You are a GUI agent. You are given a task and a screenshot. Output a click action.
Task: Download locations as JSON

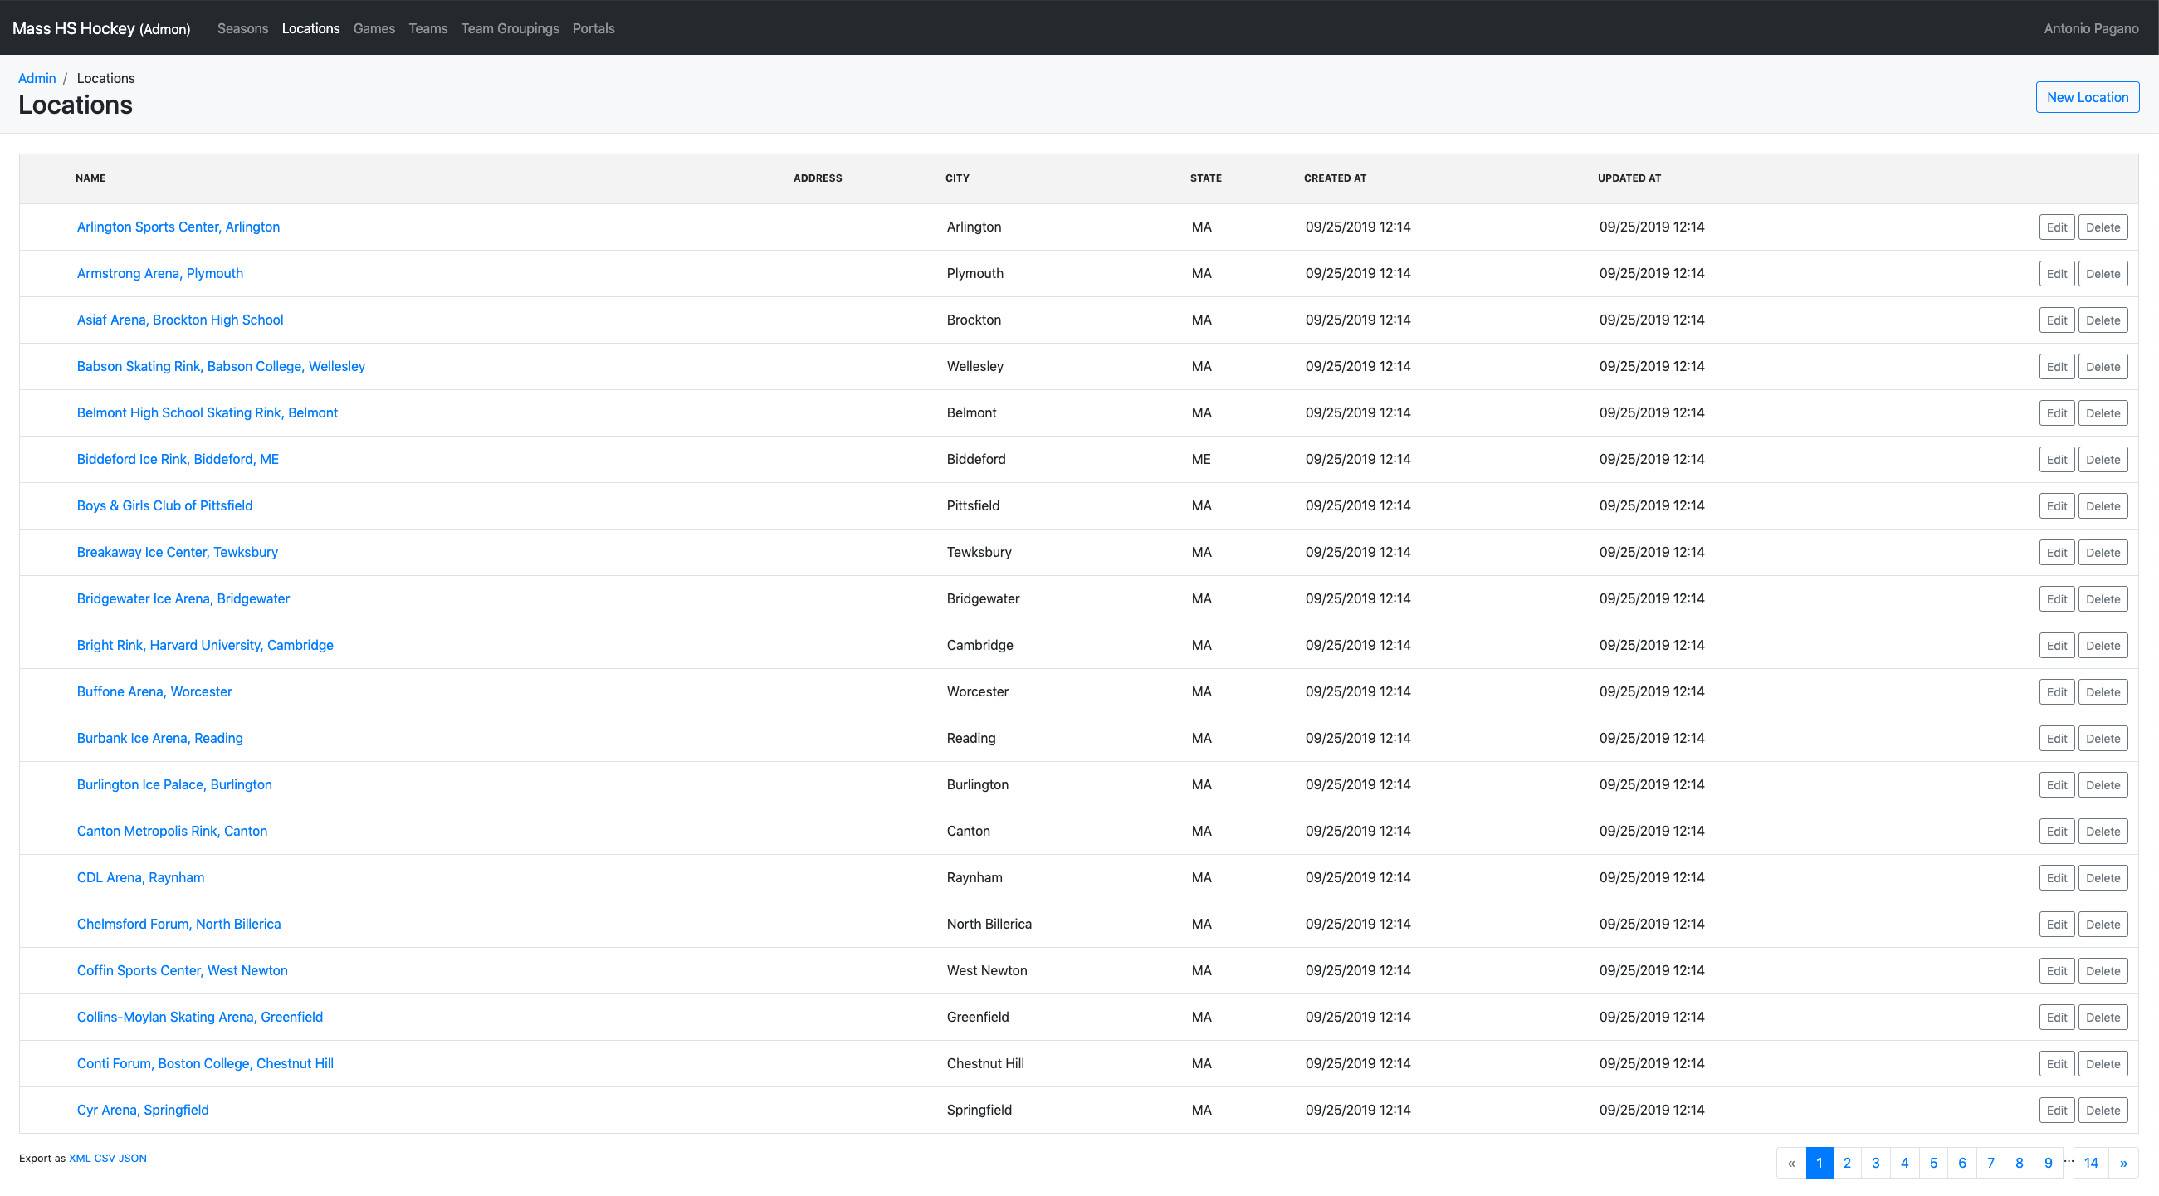point(134,1158)
